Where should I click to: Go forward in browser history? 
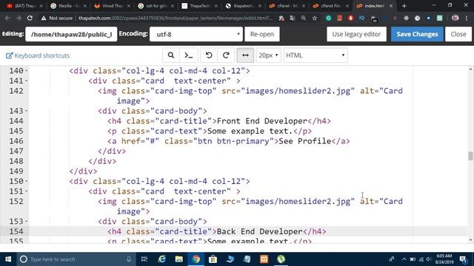point(19,18)
